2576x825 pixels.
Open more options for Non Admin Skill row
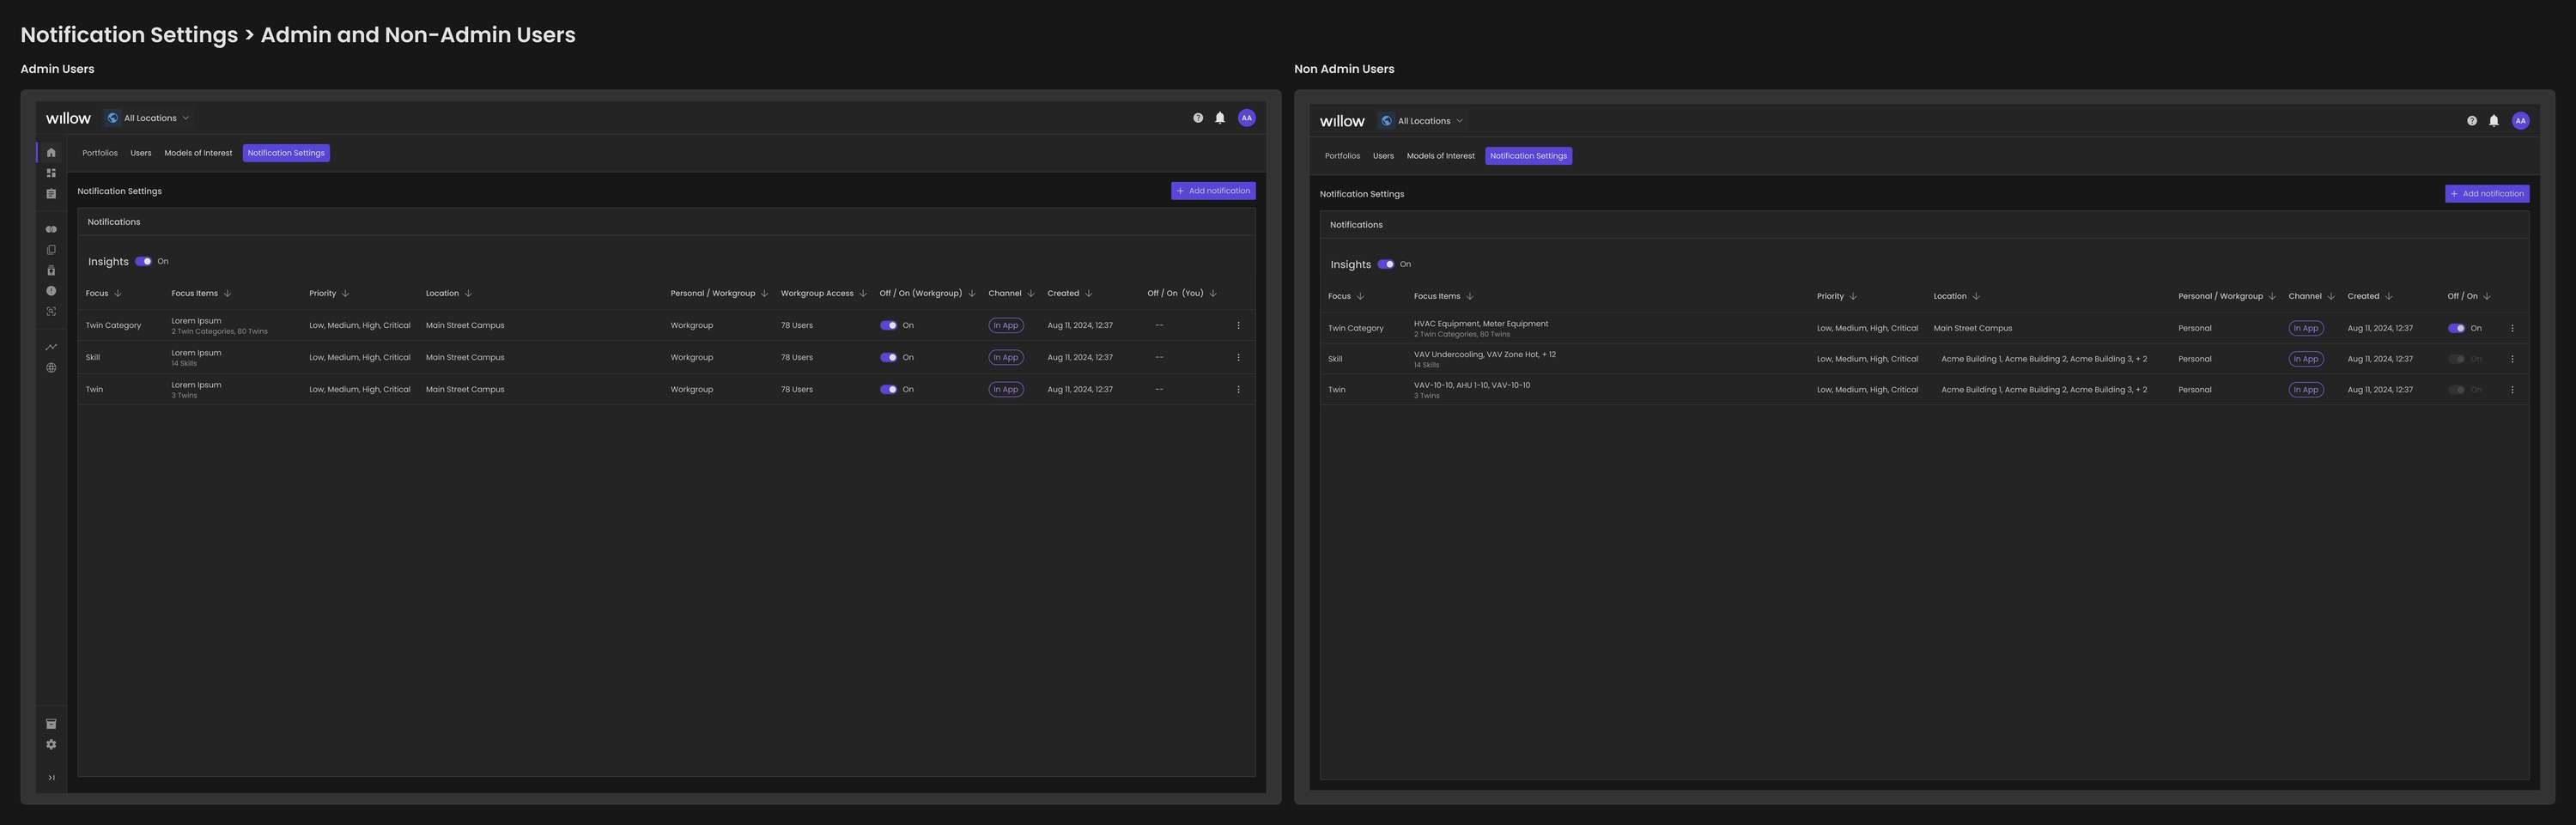(2512, 359)
